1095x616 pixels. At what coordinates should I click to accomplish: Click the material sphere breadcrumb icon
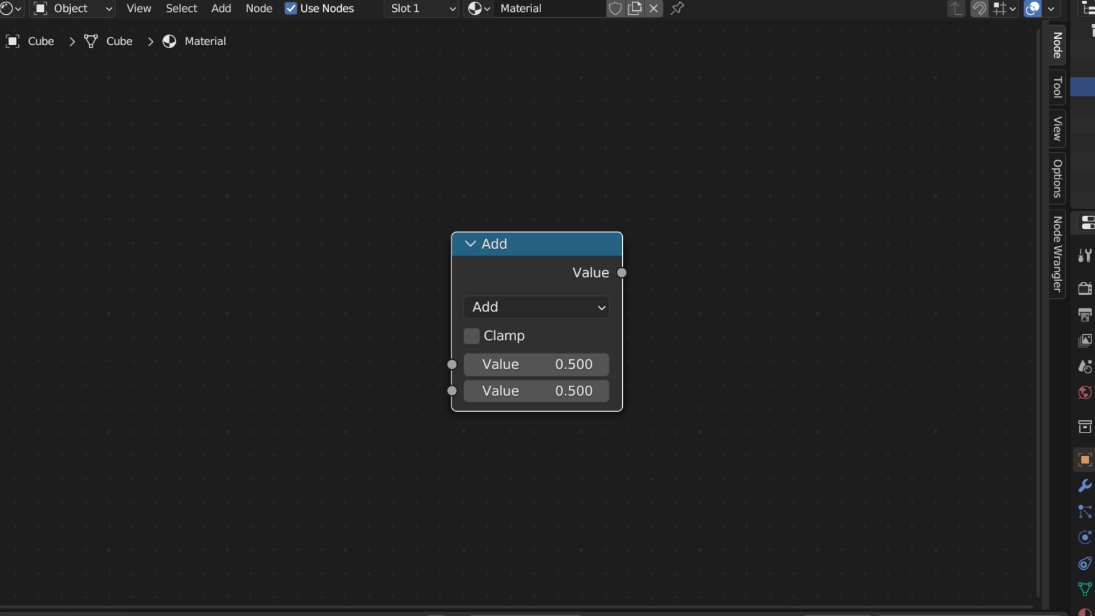[x=169, y=41]
